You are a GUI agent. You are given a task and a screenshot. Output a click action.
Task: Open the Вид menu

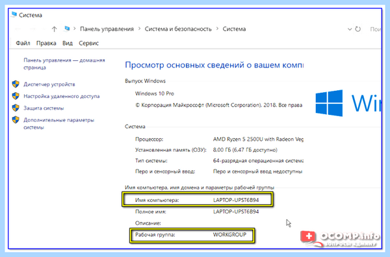point(68,43)
